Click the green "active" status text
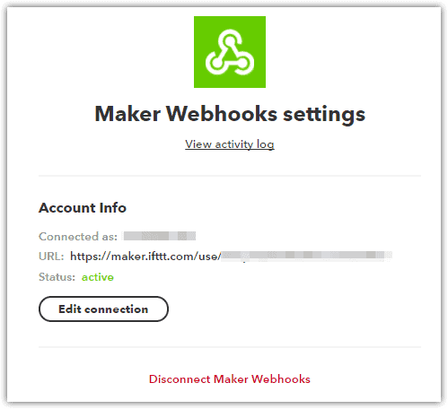Image resolution: width=448 pixels, height=409 pixels. coord(98,277)
